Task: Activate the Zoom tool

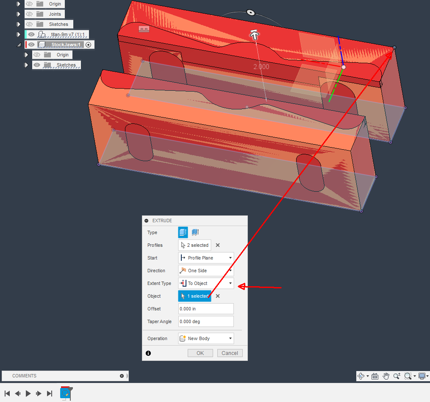Action: pyautogui.click(x=397, y=376)
